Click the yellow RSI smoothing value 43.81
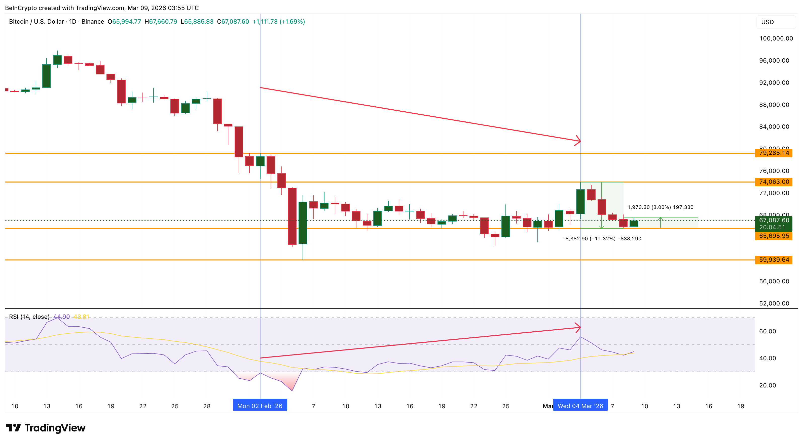 pos(82,317)
